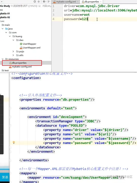
Task: Click the kuang folder icon
Action: (14, 36)
